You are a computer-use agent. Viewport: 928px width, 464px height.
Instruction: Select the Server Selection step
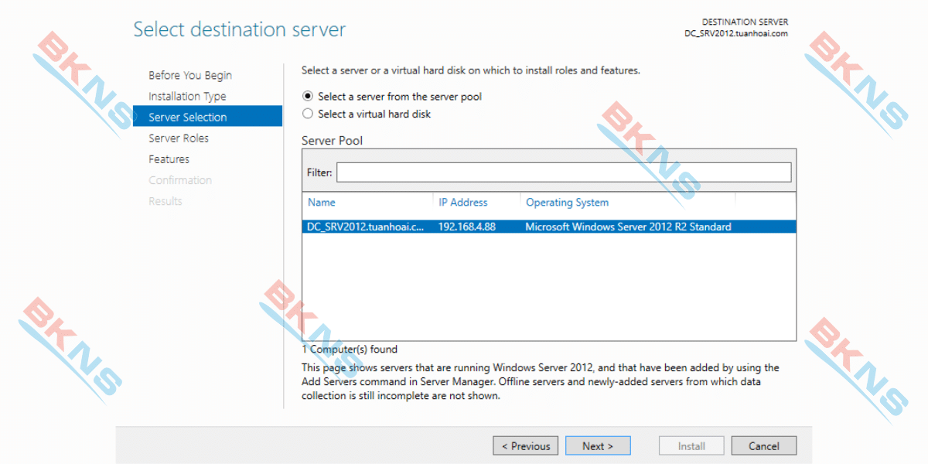click(x=188, y=118)
